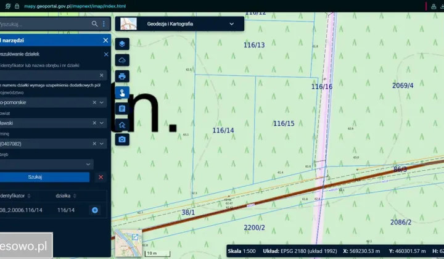This screenshot has width=444, height=259.
Task: Open the clipboard report tool
Action: (122, 109)
